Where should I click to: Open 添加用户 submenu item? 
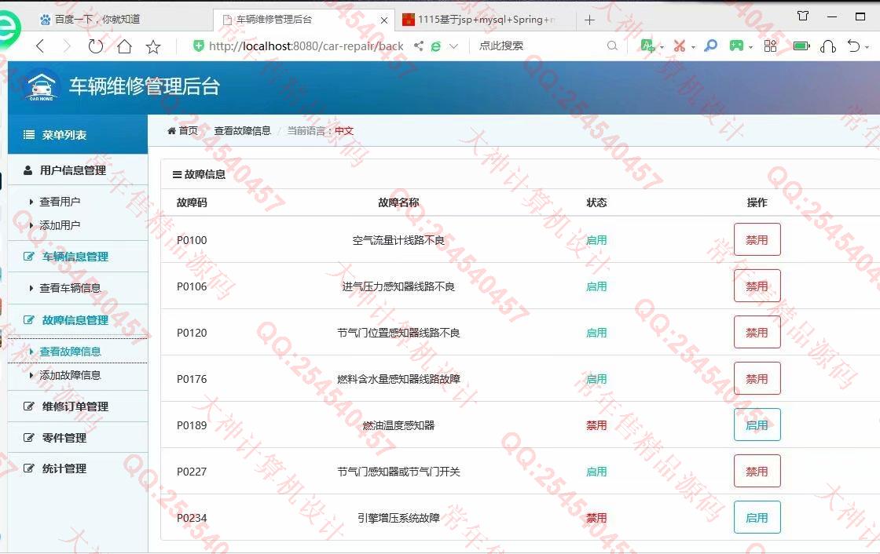pos(60,225)
